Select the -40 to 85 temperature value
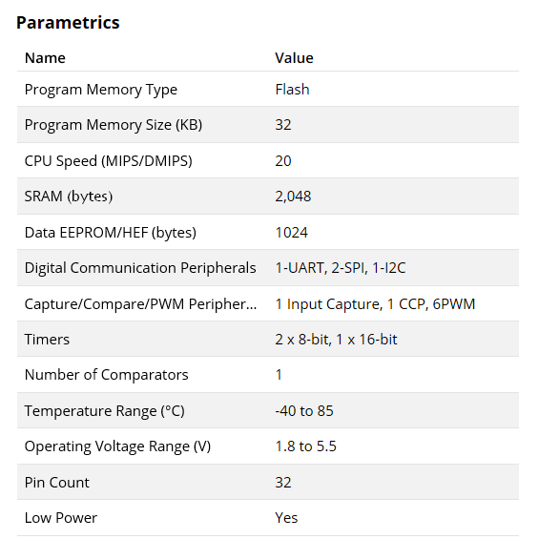The image size is (539, 560). pyautogui.click(x=304, y=411)
